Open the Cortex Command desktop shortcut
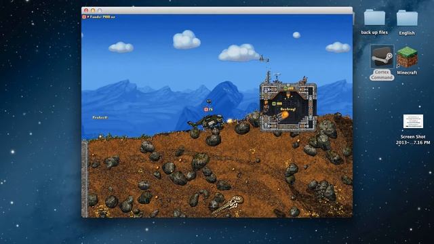The height and width of the screenshot is (244, 434). click(x=382, y=57)
